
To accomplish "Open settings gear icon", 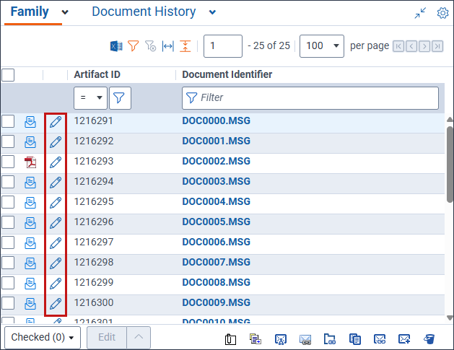I will (442, 13).
